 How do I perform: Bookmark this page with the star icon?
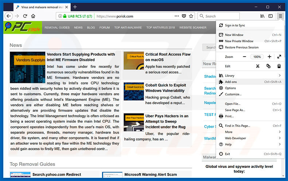191,16
